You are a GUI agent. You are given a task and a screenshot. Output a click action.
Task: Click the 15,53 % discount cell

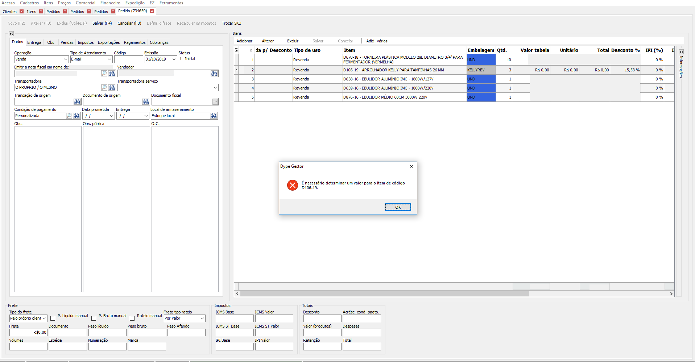coord(625,70)
